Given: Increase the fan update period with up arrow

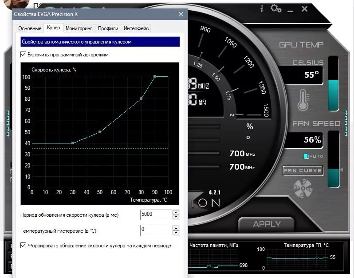Looking at the screenshot, I should pos(176,212).
